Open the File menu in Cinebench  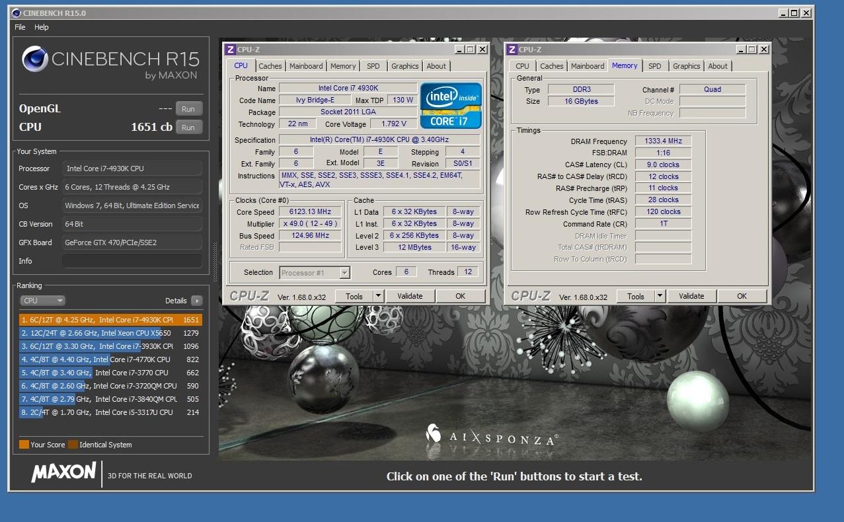(20, 27)
